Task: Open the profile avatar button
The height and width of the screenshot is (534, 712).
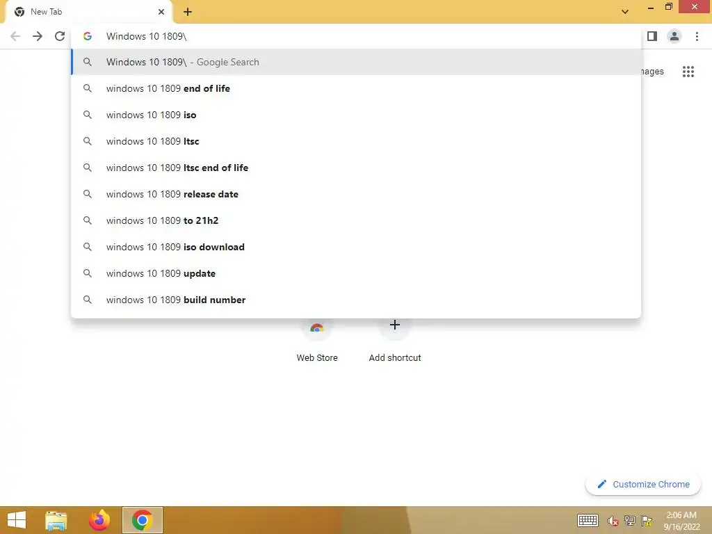Action: (x=674, y=36)
